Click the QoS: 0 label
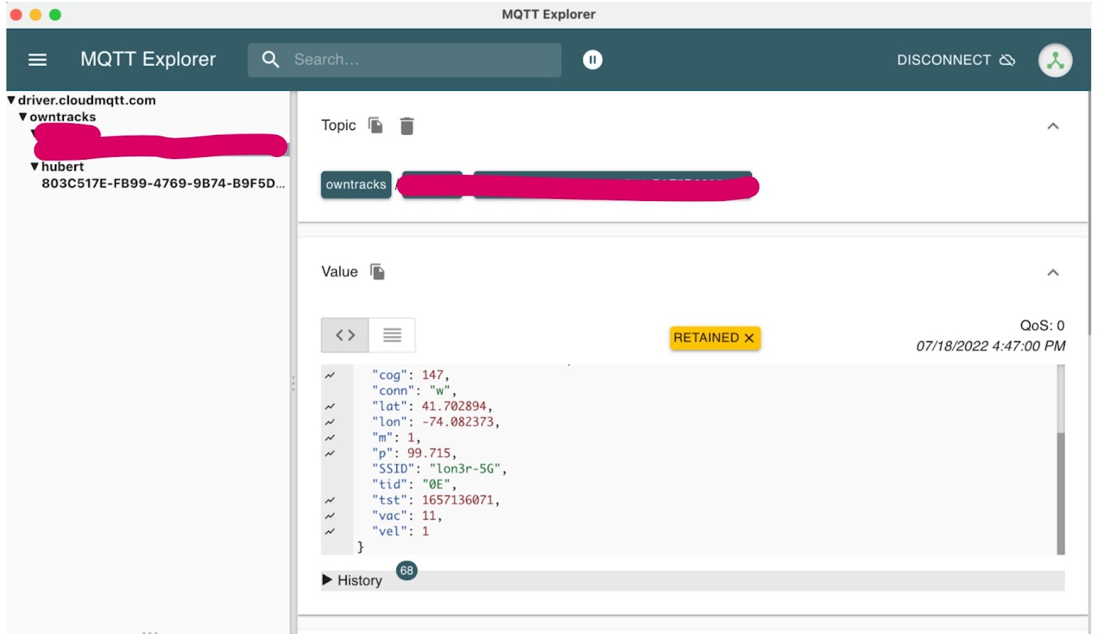 (1042, 326)
